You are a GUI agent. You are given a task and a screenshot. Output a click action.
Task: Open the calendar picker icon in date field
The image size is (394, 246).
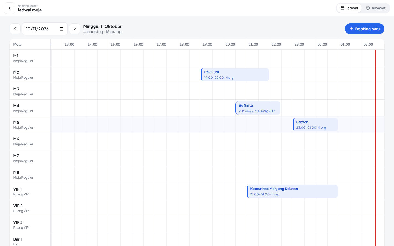click(x=61, y=29)
